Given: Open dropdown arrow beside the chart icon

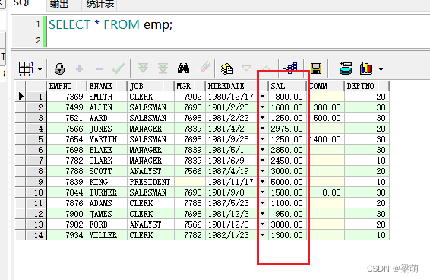Looking at the screenshot, I should tap(381, 69).
